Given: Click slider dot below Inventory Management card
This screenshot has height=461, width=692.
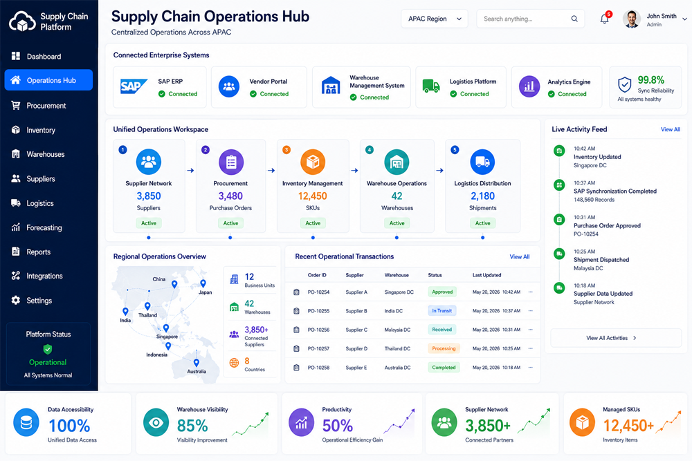Looking at the screenshot, I should (x=313, y=238).
